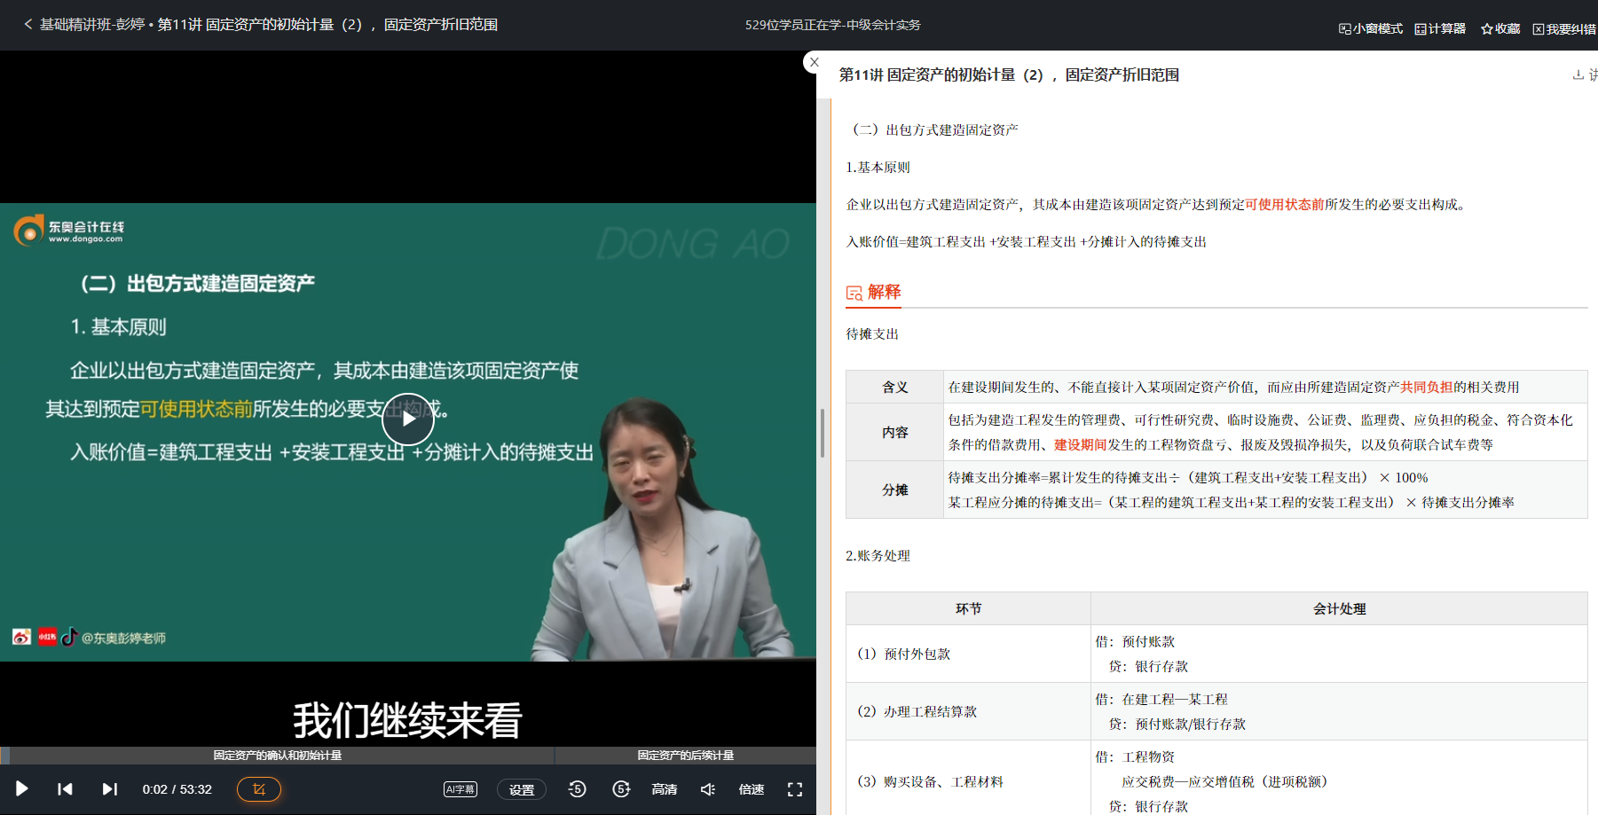Close the lecture notes side panel
Viewport: 1598px width, 815px height.
point(814,62)
